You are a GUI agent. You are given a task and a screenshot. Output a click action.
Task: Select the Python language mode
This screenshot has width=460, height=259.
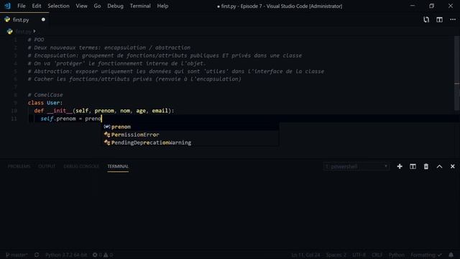coord(396,255)
